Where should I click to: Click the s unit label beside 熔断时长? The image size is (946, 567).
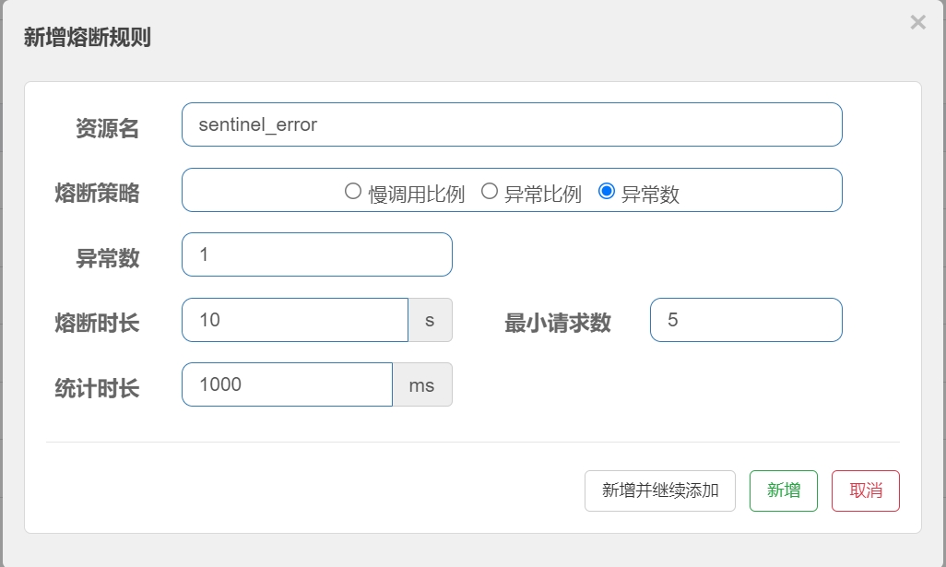pyautogui.click(x=431, y=319)
